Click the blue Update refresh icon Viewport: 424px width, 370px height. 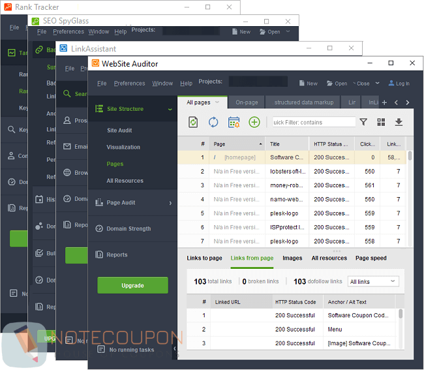pyautogui.click(x=213, y=122)
